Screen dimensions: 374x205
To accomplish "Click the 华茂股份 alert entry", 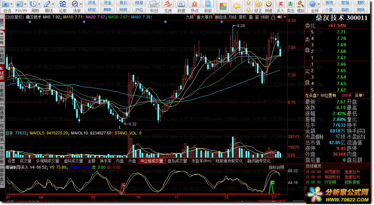I will pyautogui.click(x=332, y=172).
